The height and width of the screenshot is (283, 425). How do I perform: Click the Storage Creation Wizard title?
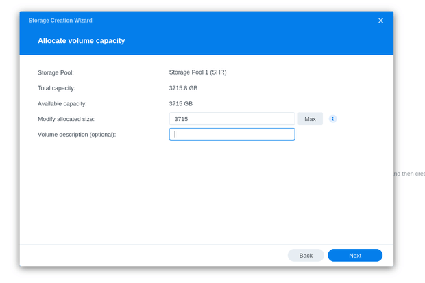pyautogui.click(x=60, y=21)
